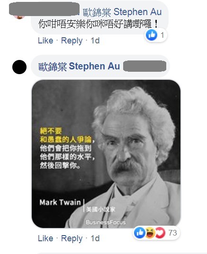This screenshot has height=254, width=207.
Task: Open the Mark Twain quote image
Action: [106, 154]
